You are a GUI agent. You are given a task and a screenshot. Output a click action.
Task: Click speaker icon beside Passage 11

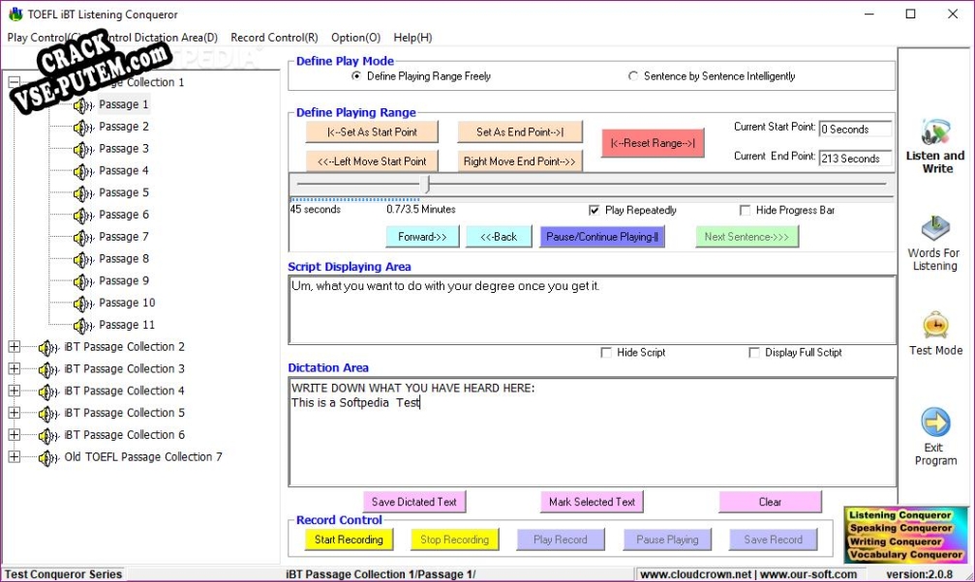click(83, 326)
